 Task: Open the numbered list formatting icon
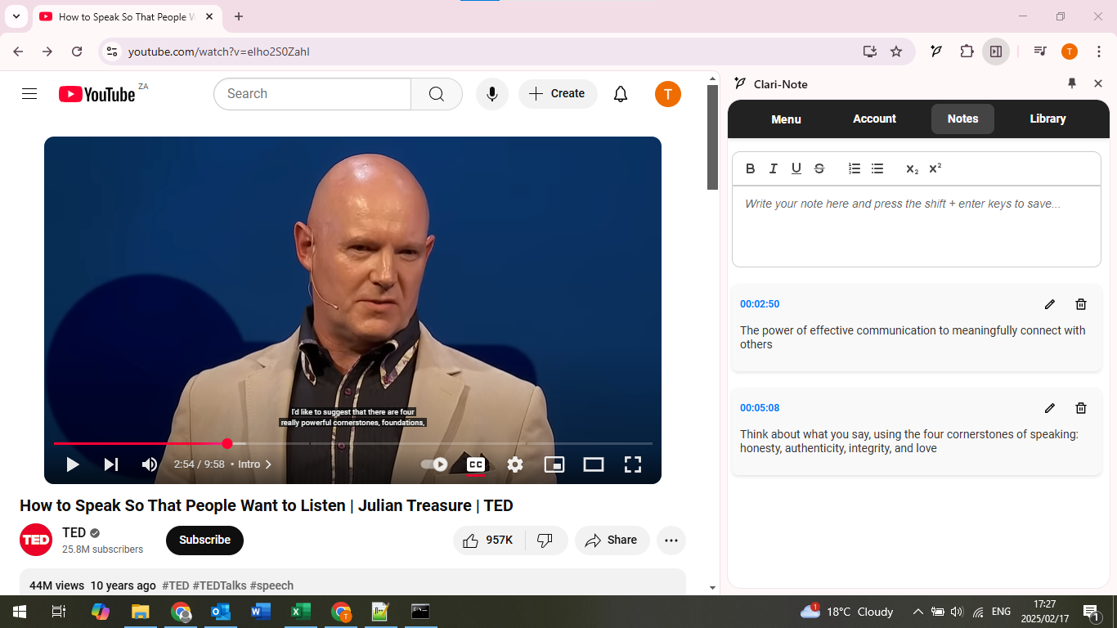coord(855,168)
